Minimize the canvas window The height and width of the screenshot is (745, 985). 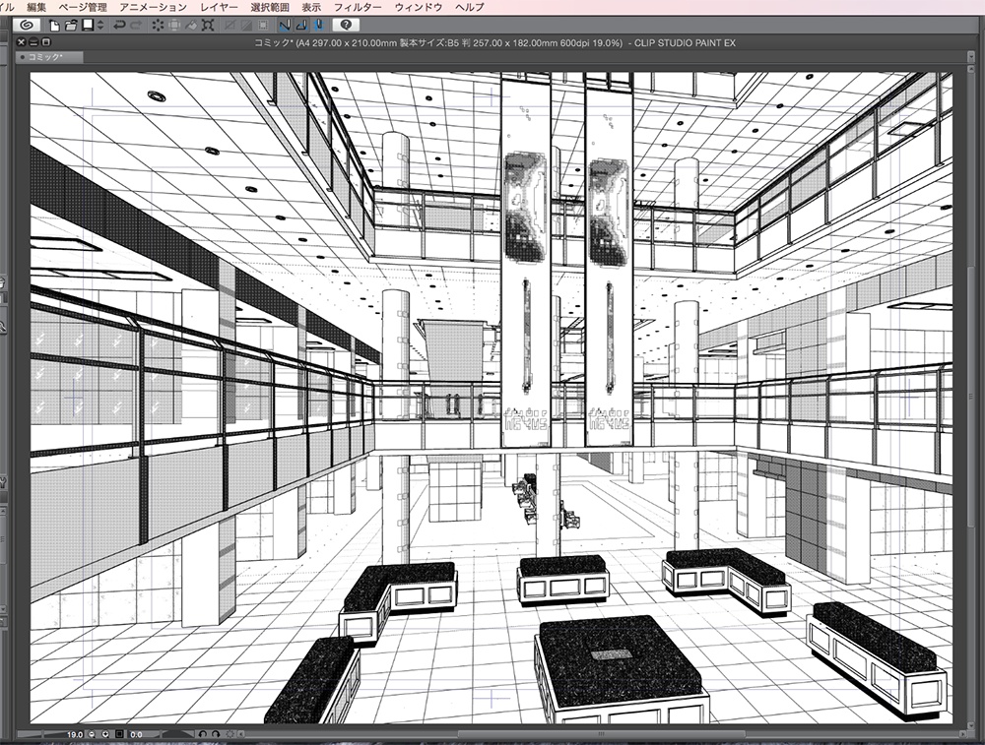pos(33,42)
